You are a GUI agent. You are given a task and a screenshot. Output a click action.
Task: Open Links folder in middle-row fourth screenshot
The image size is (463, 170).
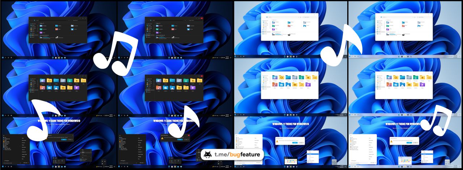pyautogui.click(x=429, y=77)
